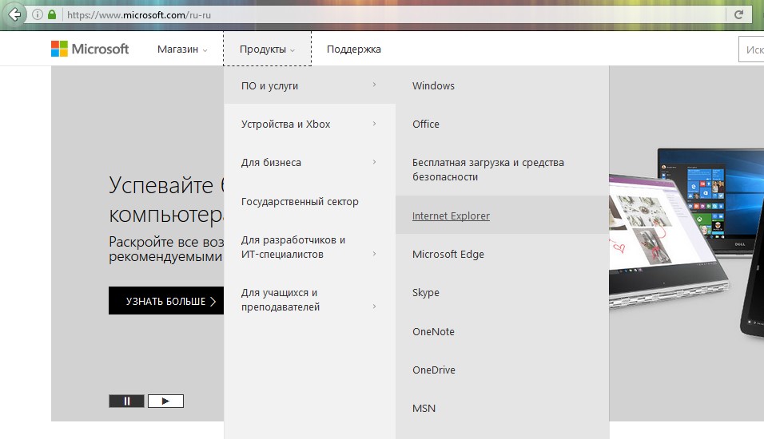Open Бесплатная загрузка и средства безопасности
The height and width of the screenshot is (439, 764).
pos(503,169)
